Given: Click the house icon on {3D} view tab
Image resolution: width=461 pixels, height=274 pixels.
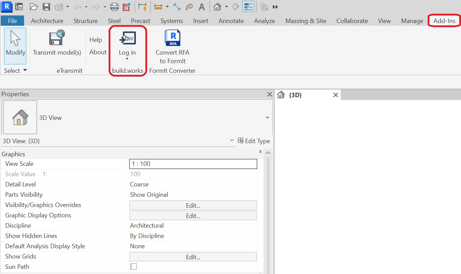Looking at the screenshot, I should tap(281, 95).
